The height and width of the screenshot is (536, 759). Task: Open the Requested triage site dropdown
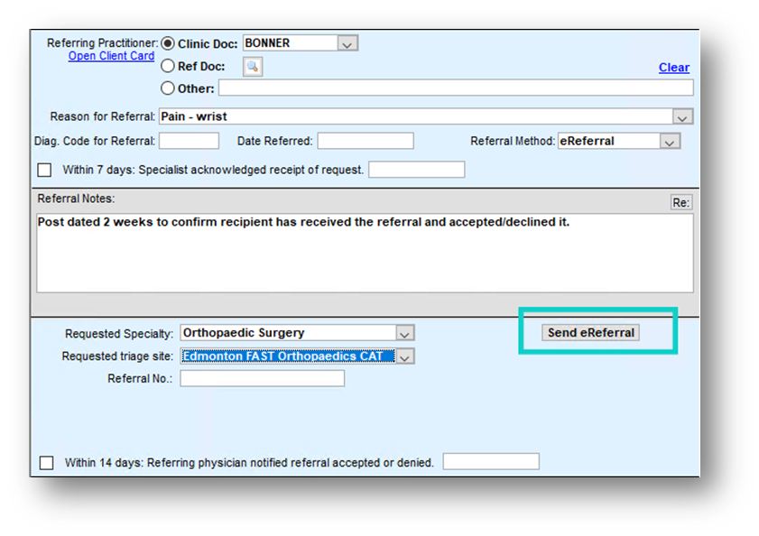[x=405, y=356]
